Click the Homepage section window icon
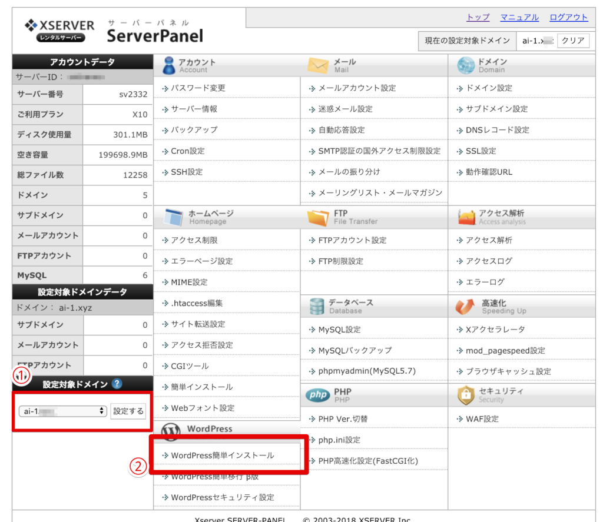Screen dimensions: 603x522 [171, 217]
